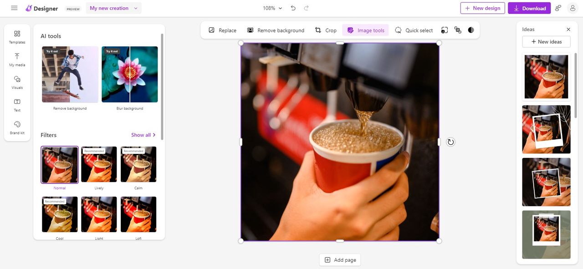The height and width of the screenshot is (269, 583).
Task: Click the left panel scrollbar
Action: [x=162, y=86]
